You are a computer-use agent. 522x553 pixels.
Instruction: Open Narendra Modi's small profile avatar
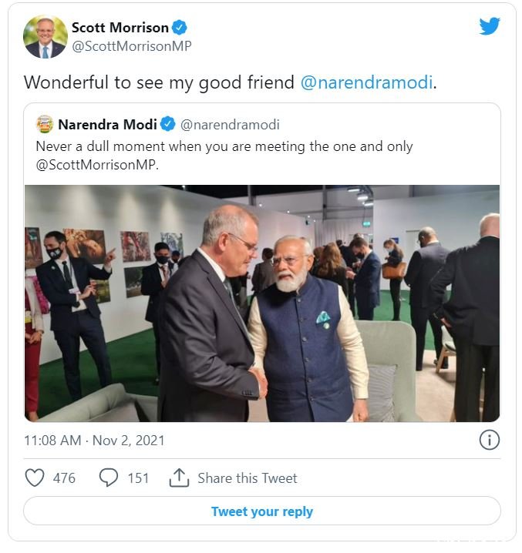[45, 124]
